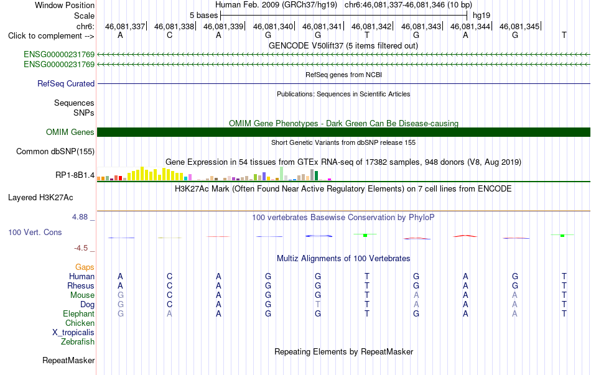Select the Zebrafish alignment row label
Screen dimensions: 591x375
[x=78, y=342]
